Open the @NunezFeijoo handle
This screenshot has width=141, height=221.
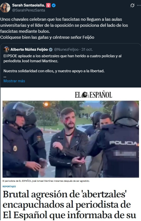(x=66, y=49)
